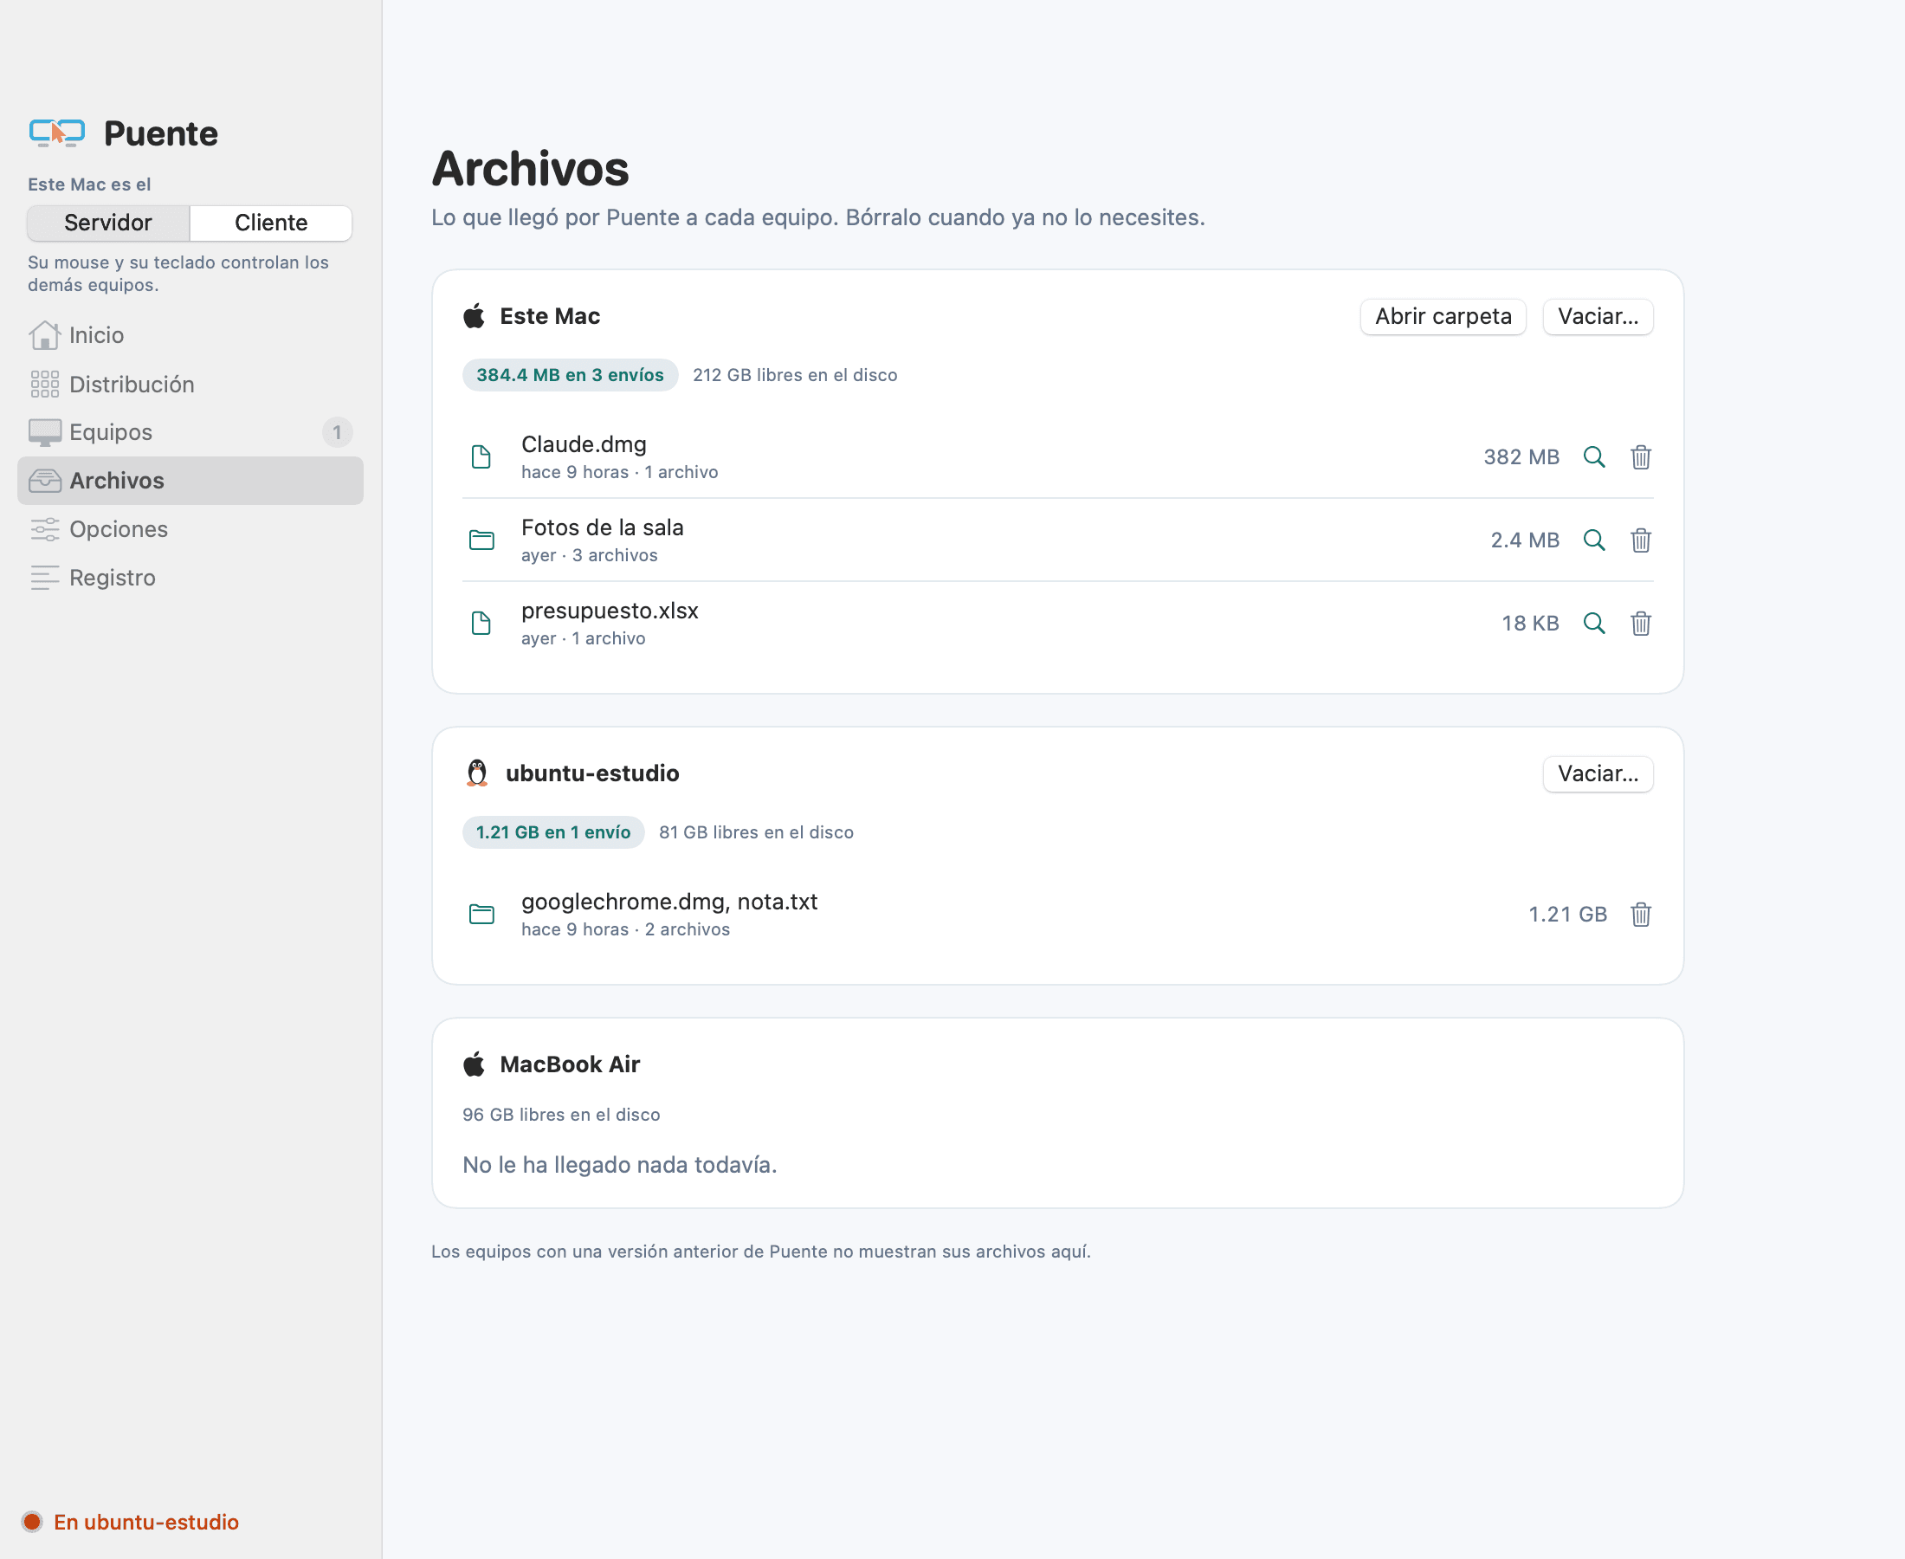Image resolution: width=1905 pixels, height=1559 pixels.
Task: Go to the Inicio section
Action: (x=190, y=335)
